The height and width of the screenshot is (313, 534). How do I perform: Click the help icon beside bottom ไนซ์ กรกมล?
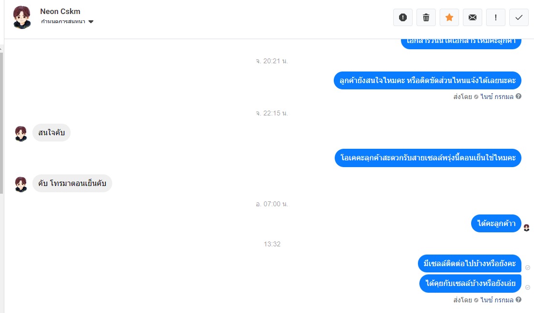[x=519, y=300]
